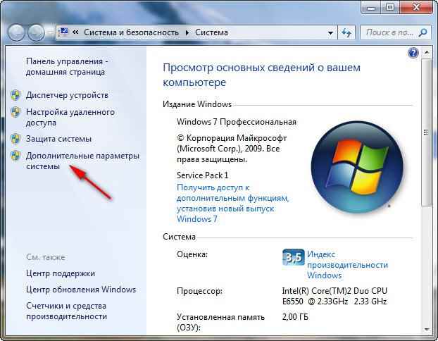Click the shield icon next to Диспетчер устройств
Image resolution: width=438 pixels, height=341 pixels.
[15, 95]
